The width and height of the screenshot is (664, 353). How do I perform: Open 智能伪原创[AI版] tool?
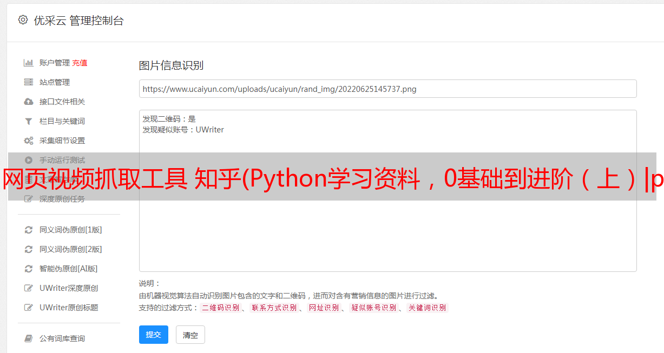pyautogui.click(x=69, y=269)
